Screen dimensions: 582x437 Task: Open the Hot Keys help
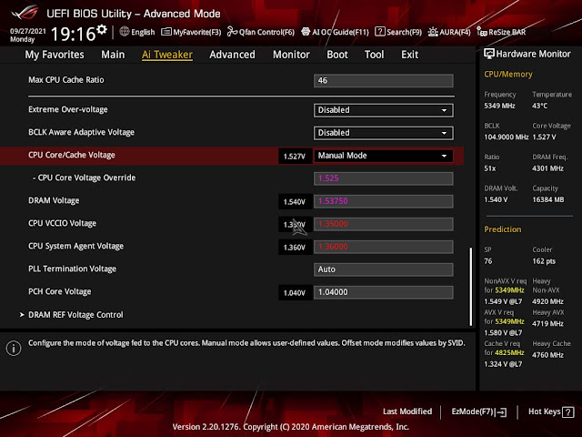coord(551,412)
